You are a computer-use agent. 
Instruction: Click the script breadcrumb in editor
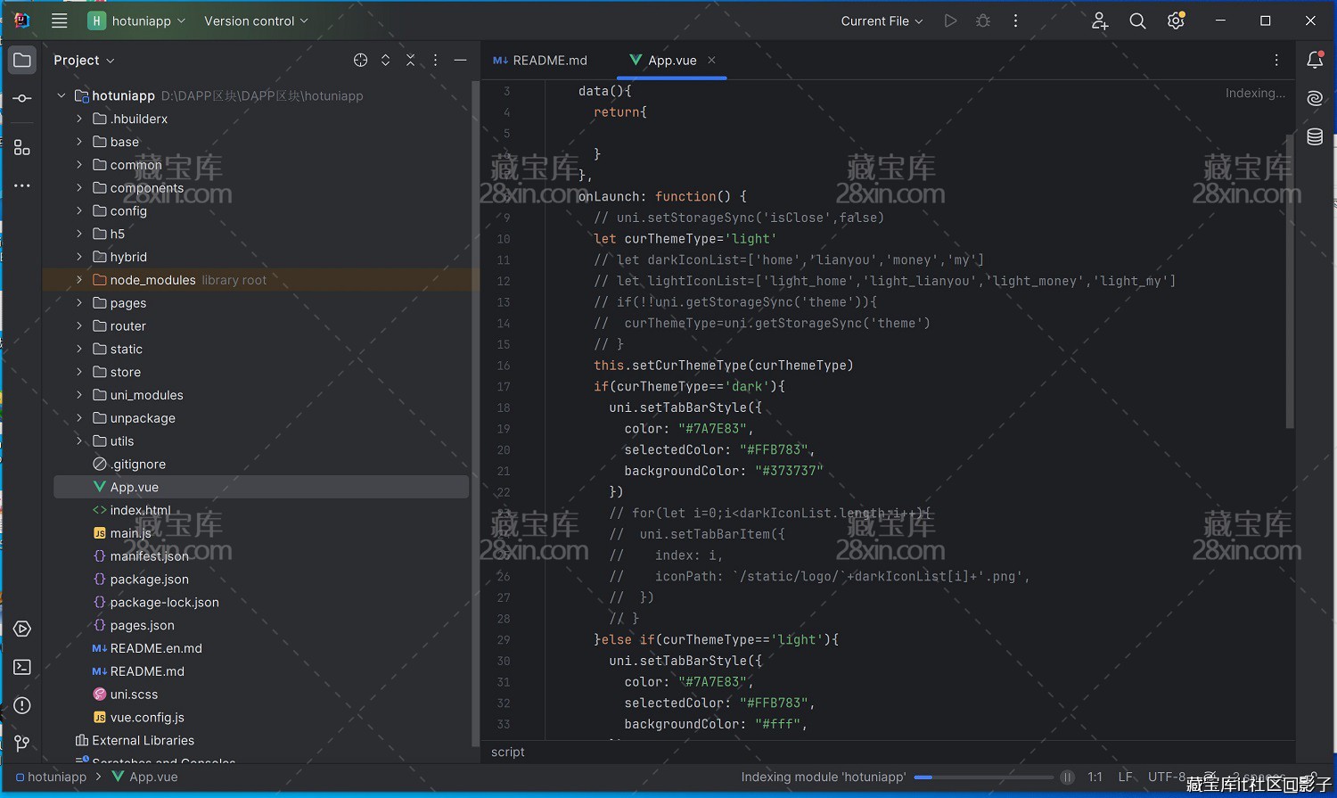click(508, 752)
